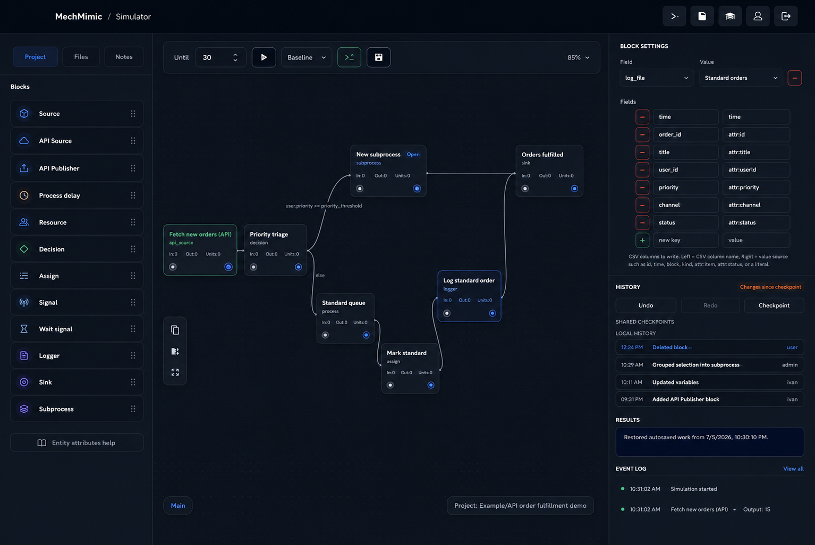Viewport: 815px width, 545px height.
Task: Select the Grouped selection into subprocess history entry
Action: [x=710, y=365]
